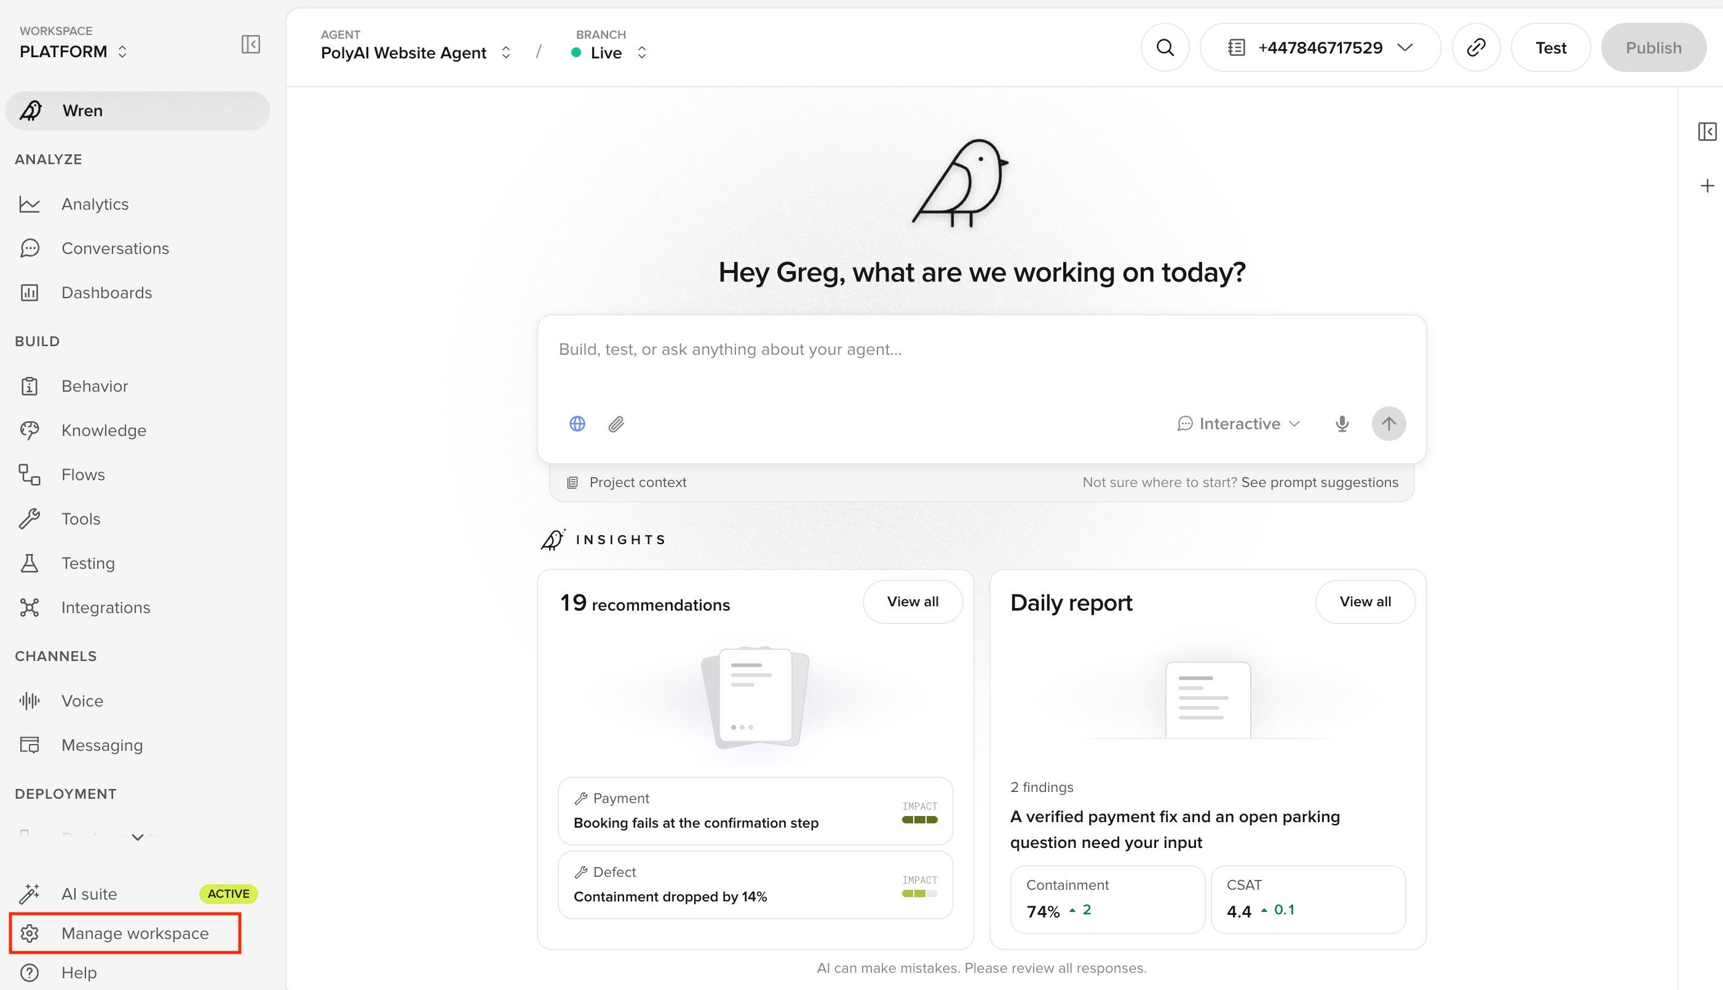Image resolution: width=1723 pixels, height=990 pixels.
Task: Click the Test button
Action: point(1550,47)
